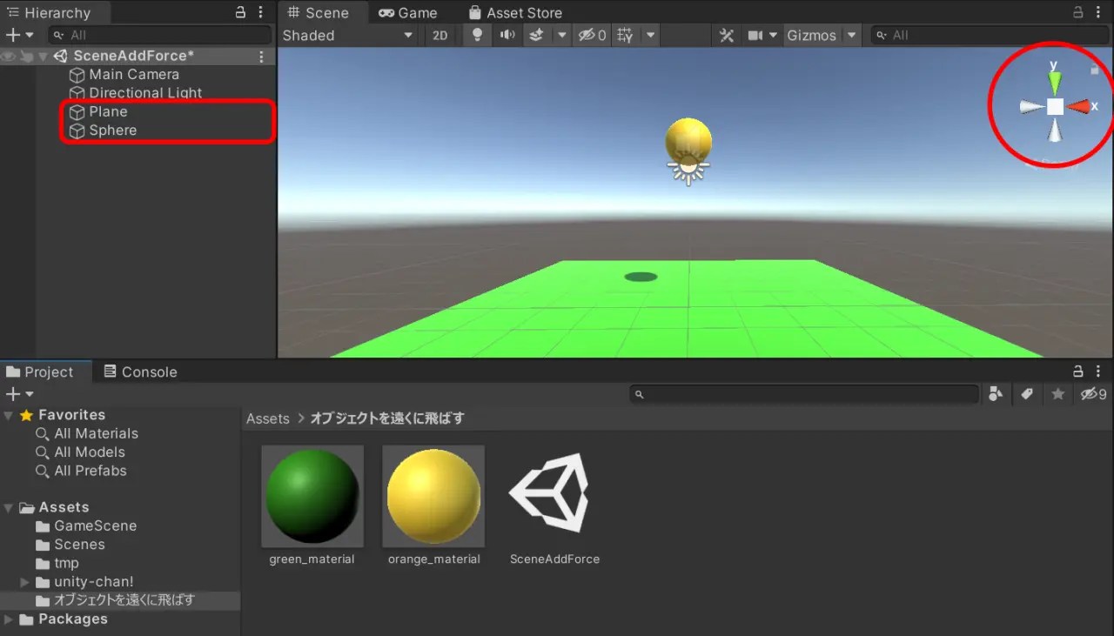Select the yellow sphere in the Scene view
The width and height of the screenshot is (1114, 636).
688,140
